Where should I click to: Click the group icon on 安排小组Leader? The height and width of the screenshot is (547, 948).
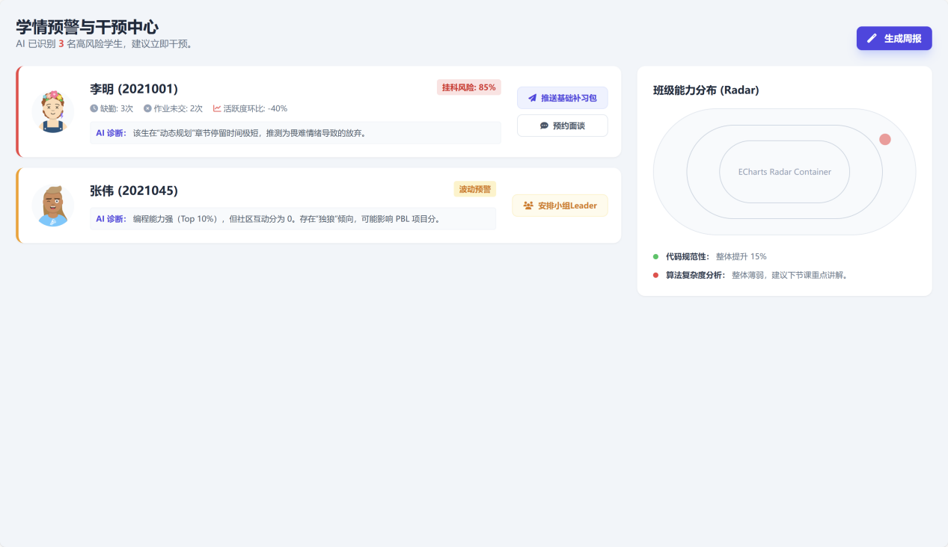[528, 205]
